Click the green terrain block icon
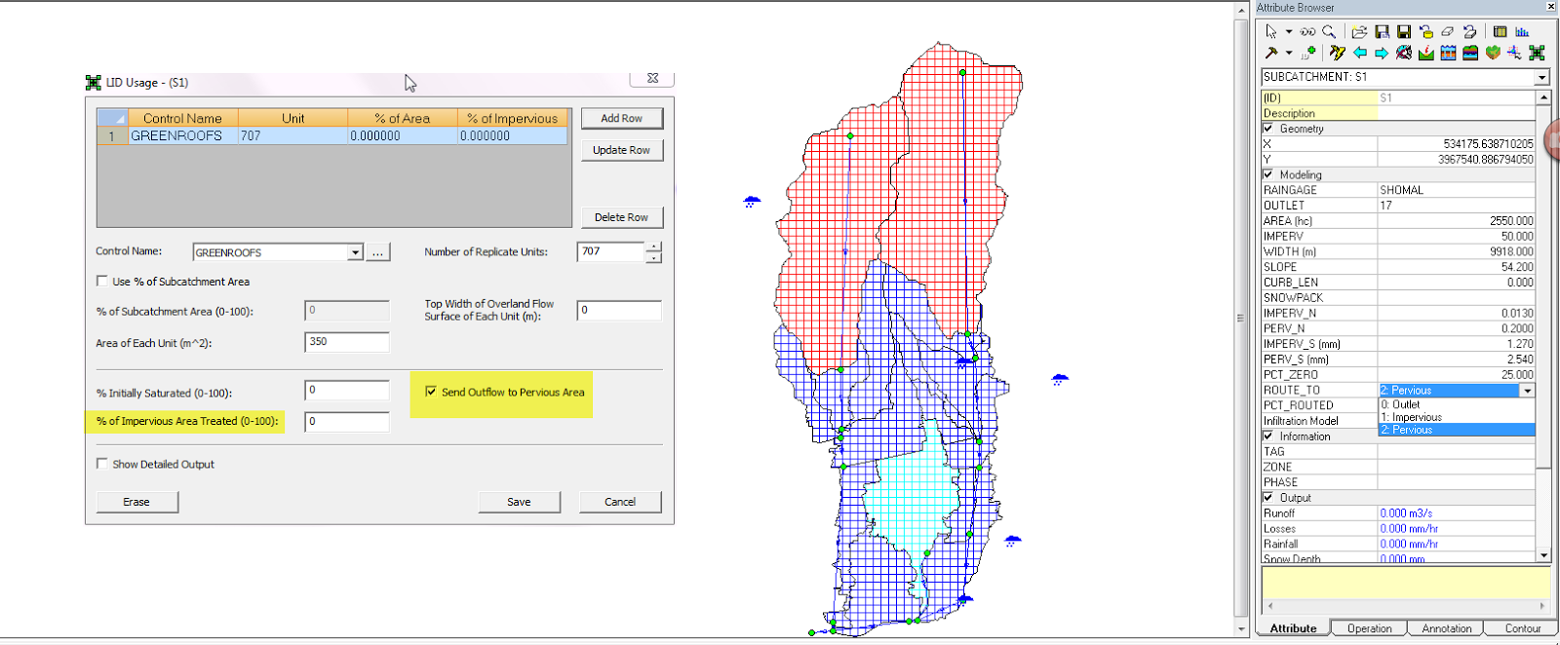 [1493, 53]
